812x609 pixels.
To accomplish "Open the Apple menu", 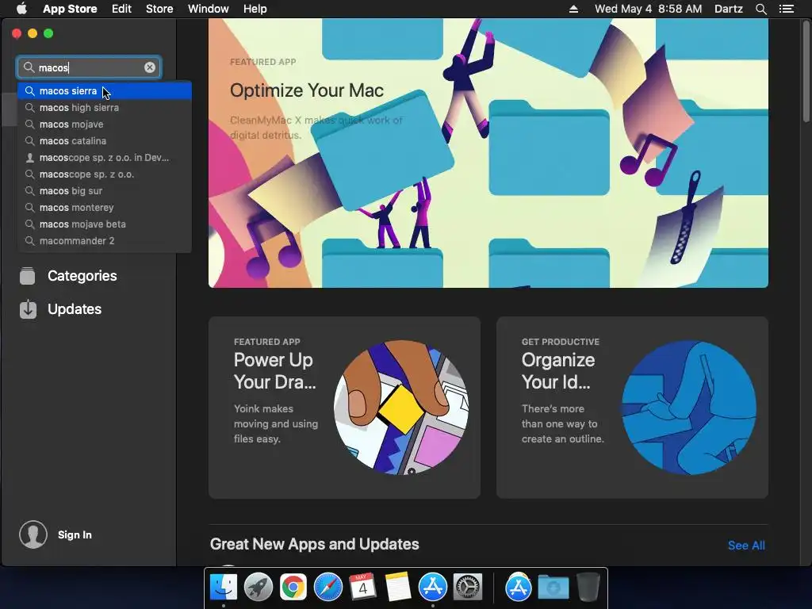I will [x=21, y=9].
